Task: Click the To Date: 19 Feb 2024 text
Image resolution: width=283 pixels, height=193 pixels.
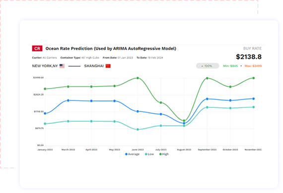Action: click(150, 58)
